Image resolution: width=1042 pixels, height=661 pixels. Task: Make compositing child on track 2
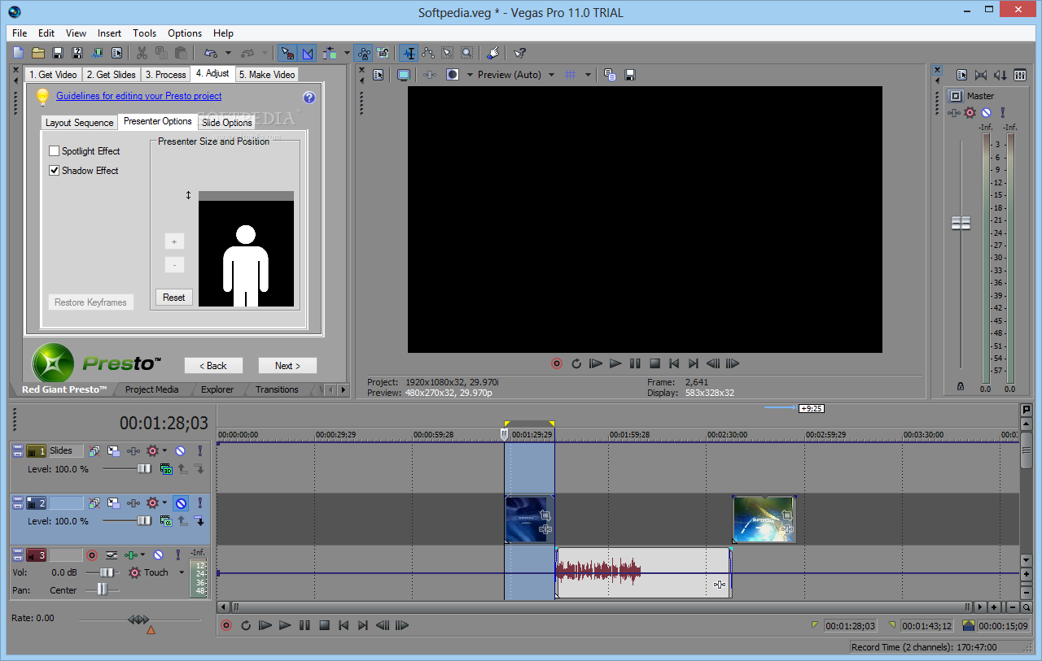point(199,521)
